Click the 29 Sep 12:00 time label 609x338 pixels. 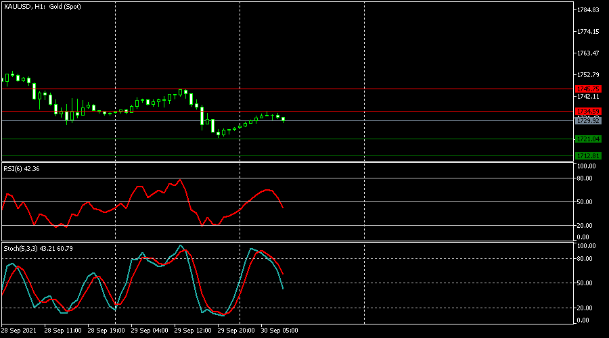tap(193, 331)
